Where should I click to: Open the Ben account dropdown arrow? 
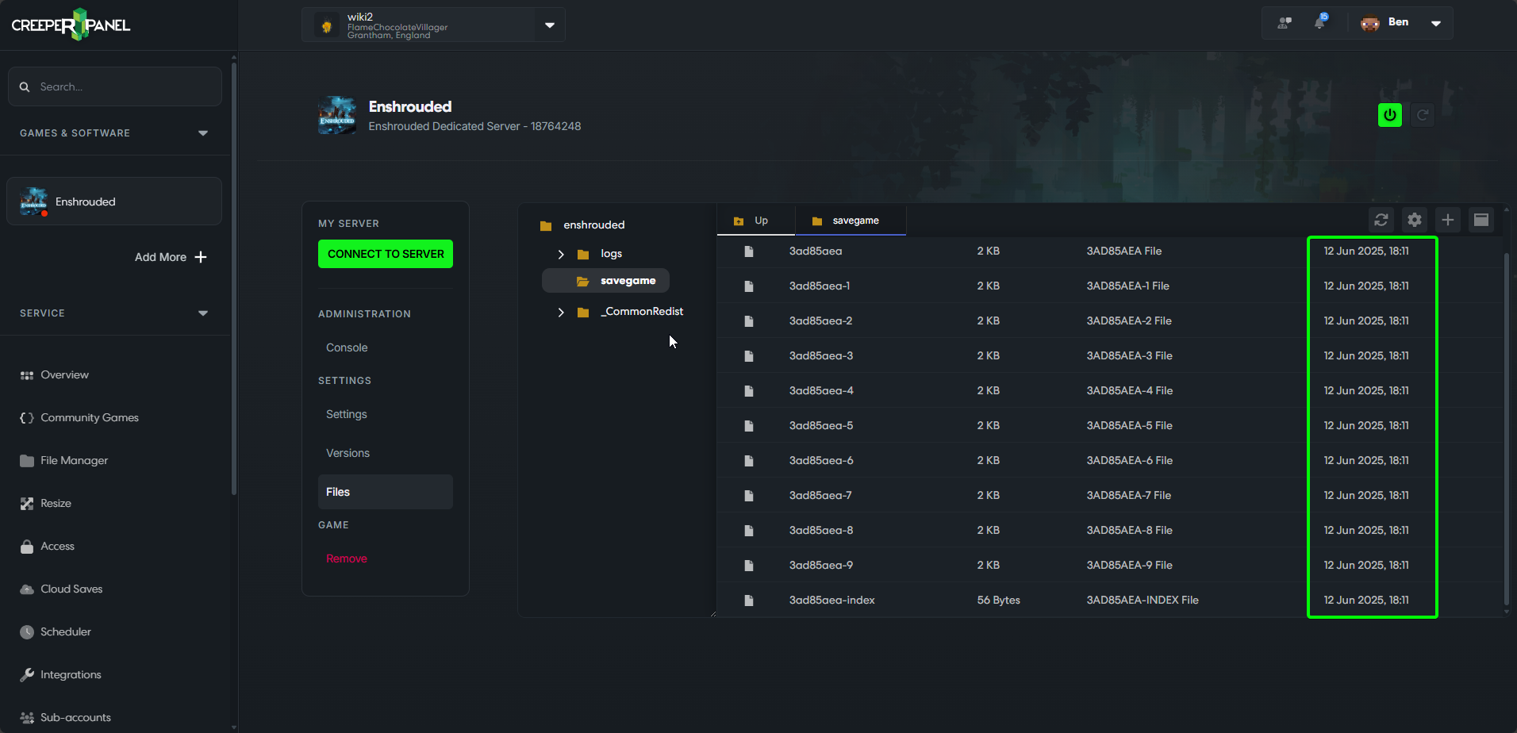pos(1436,23)
